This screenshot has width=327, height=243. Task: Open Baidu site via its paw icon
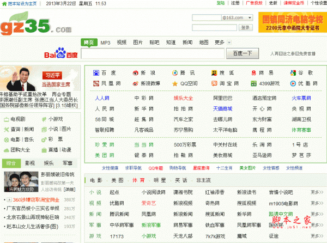[x=96, y=72]
